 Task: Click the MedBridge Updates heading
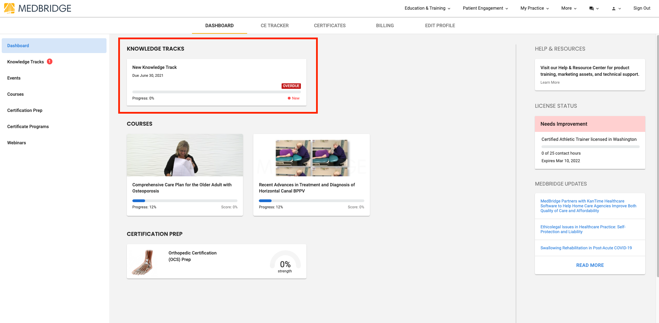pos(561,184)
